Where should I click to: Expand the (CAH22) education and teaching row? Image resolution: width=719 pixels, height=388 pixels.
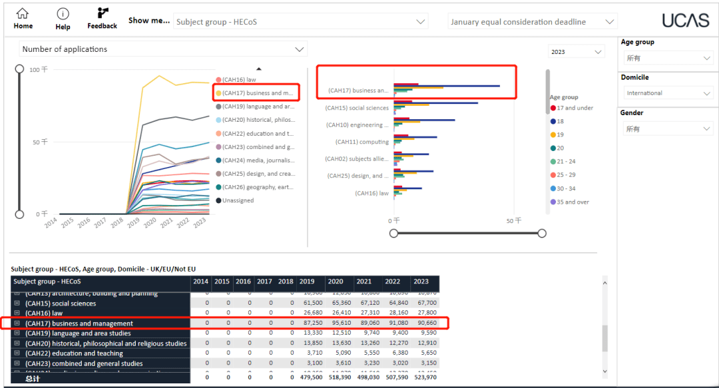point(17,353)
